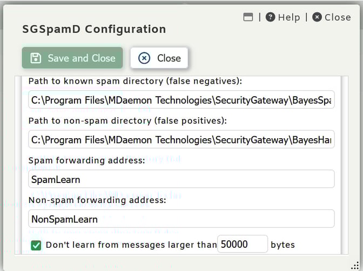Image resolution: width=363 pixels, height=271 pixels.
Task: Focus the Spam forwarding address field
Action: tap(181, 179)
